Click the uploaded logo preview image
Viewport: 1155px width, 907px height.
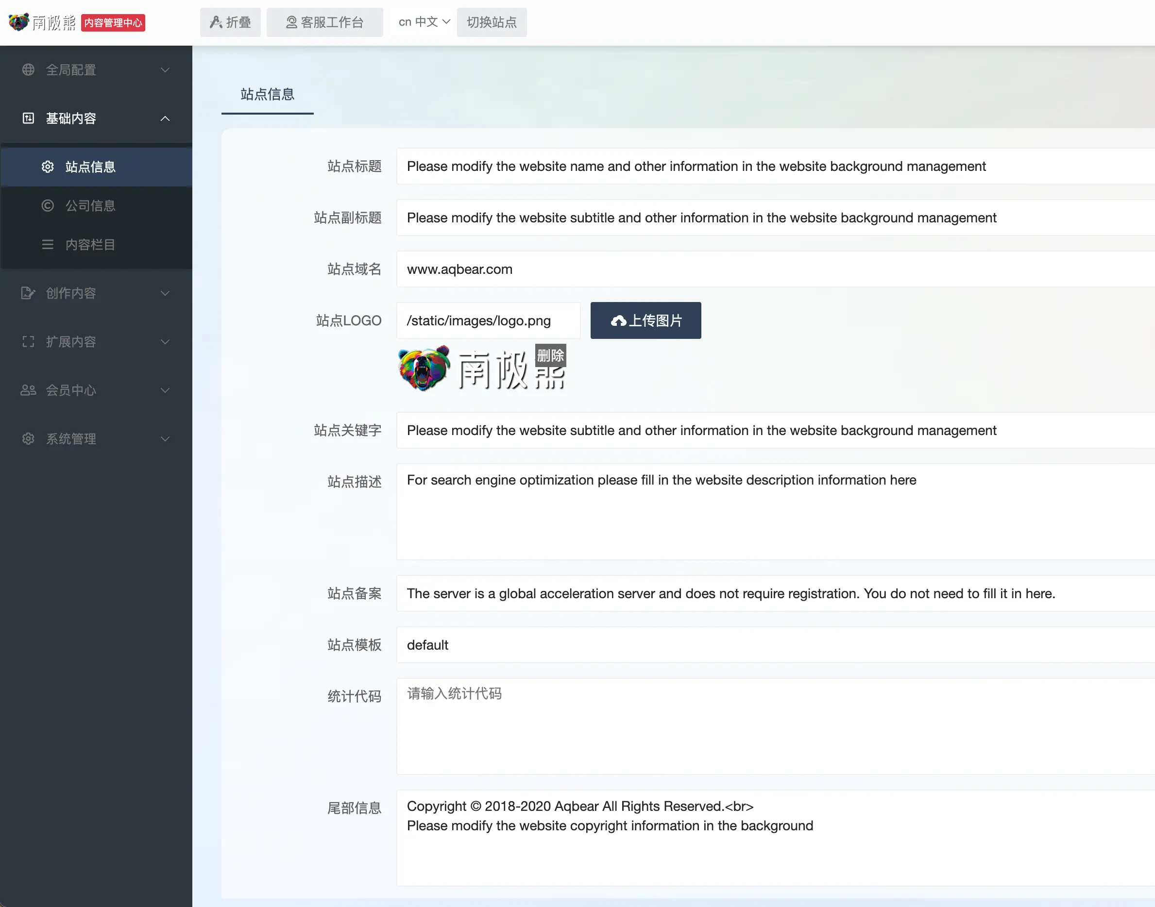(x=482, y=369)
